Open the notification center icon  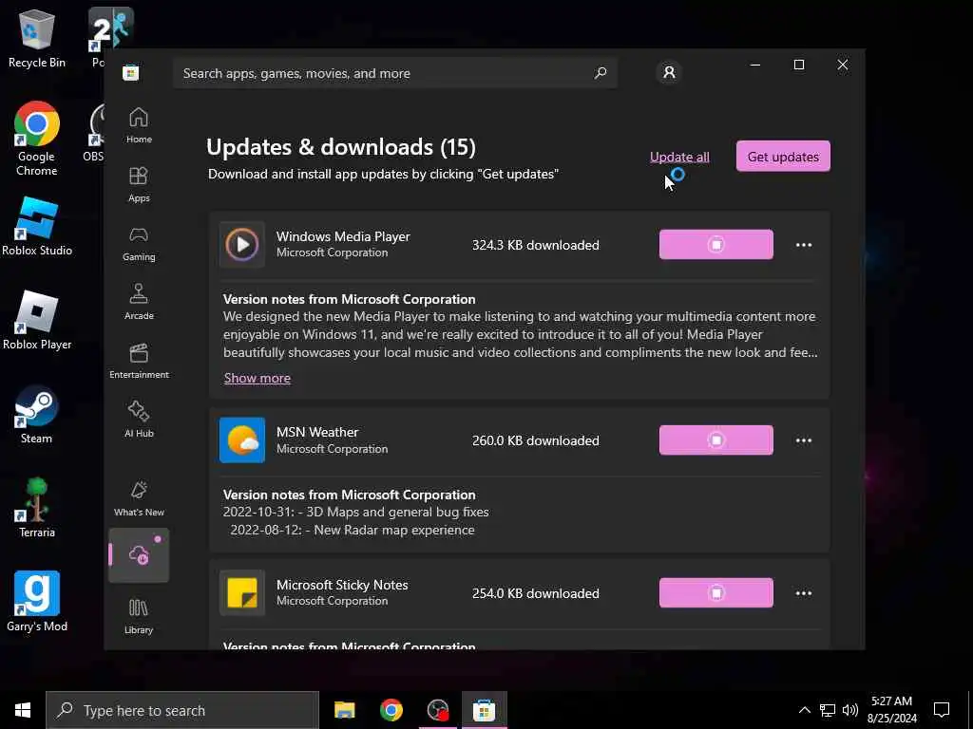942,710
